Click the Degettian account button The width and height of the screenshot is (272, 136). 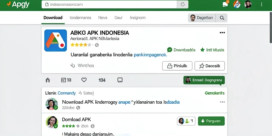pos(202,18)
